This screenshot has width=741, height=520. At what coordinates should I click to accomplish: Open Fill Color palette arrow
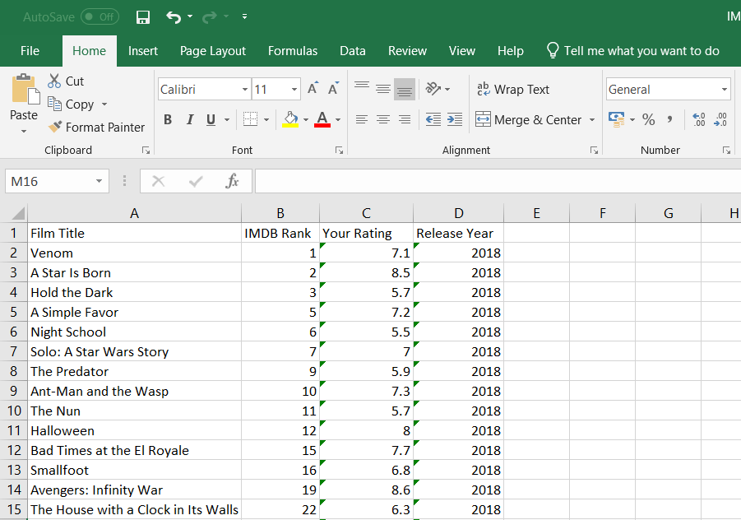(306, 119)
